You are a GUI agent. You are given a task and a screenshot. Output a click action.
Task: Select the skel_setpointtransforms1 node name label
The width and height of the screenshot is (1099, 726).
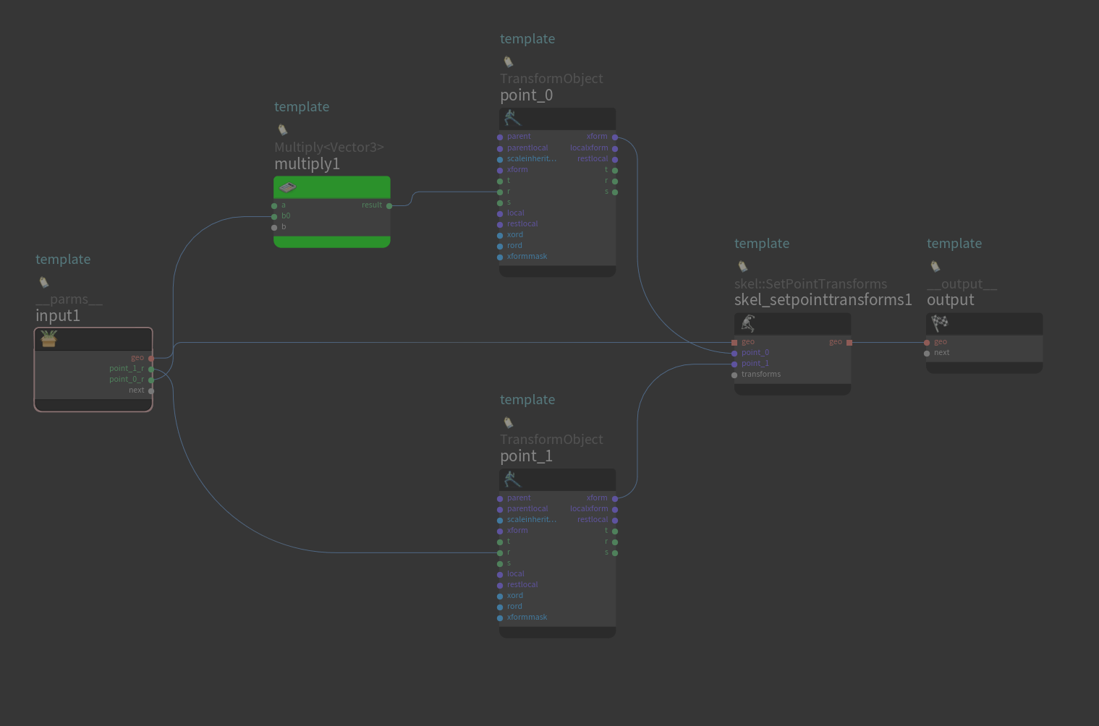[x=823, y=300]
